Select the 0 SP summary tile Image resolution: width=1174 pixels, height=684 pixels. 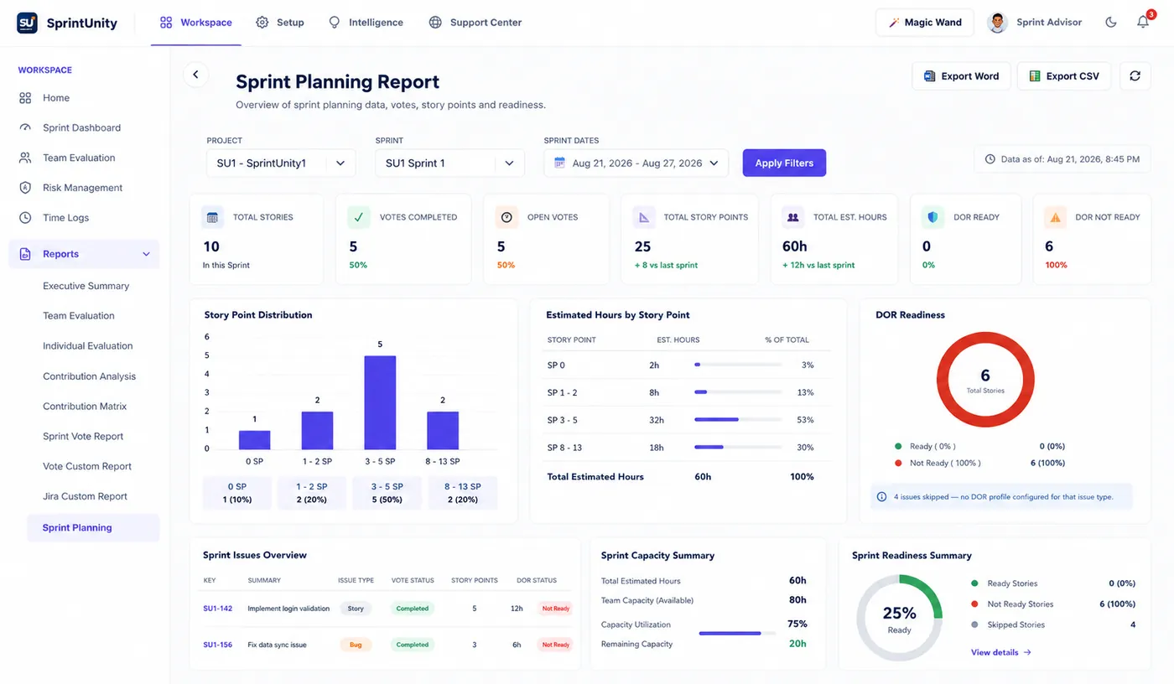tap(236, 493)
